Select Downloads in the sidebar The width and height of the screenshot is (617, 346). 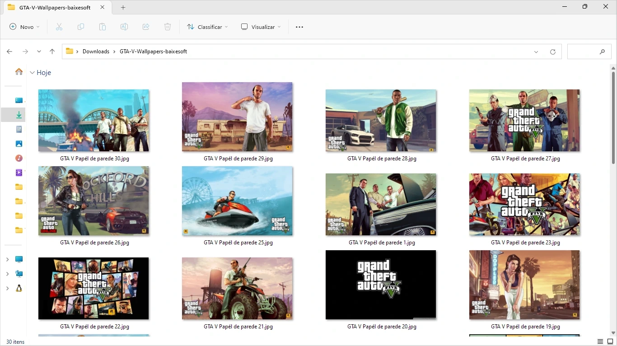click(x=19, y=115)
